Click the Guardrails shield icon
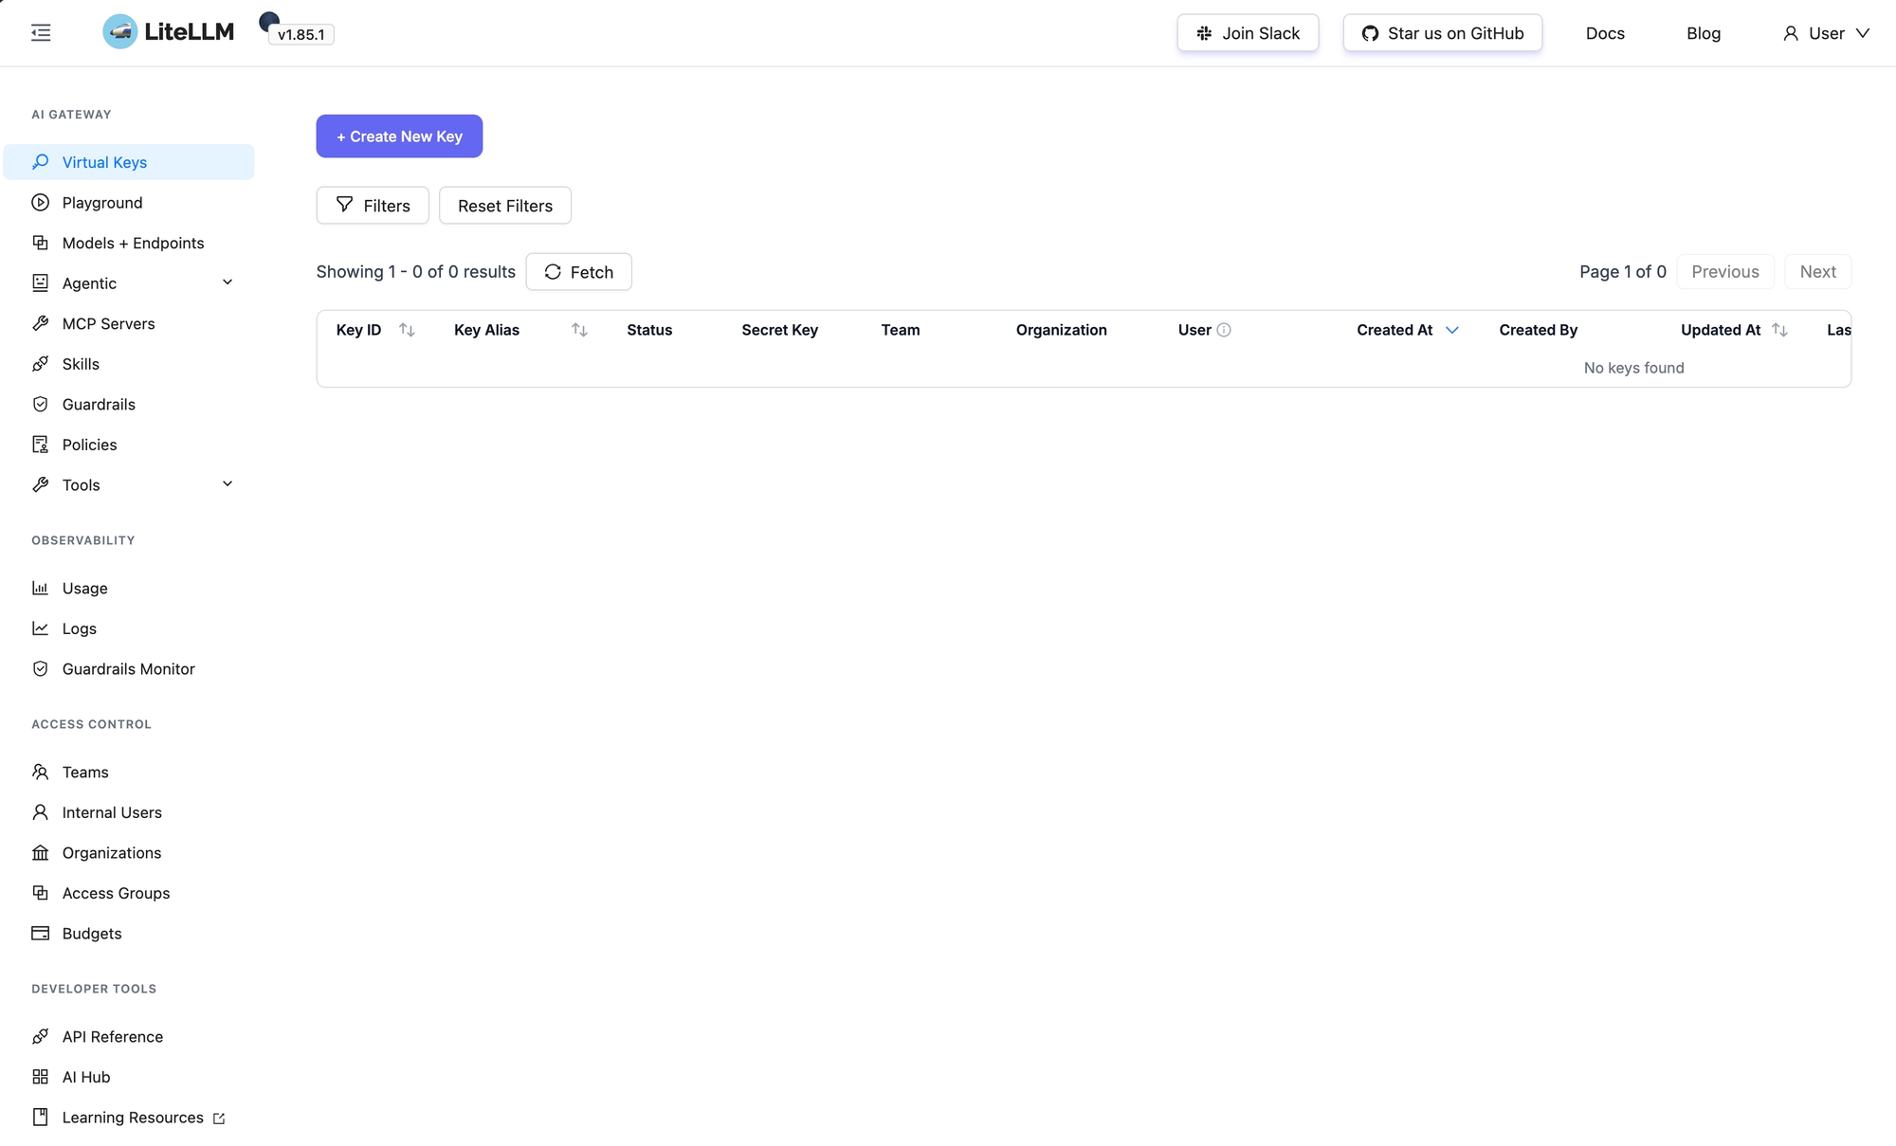 40,404
